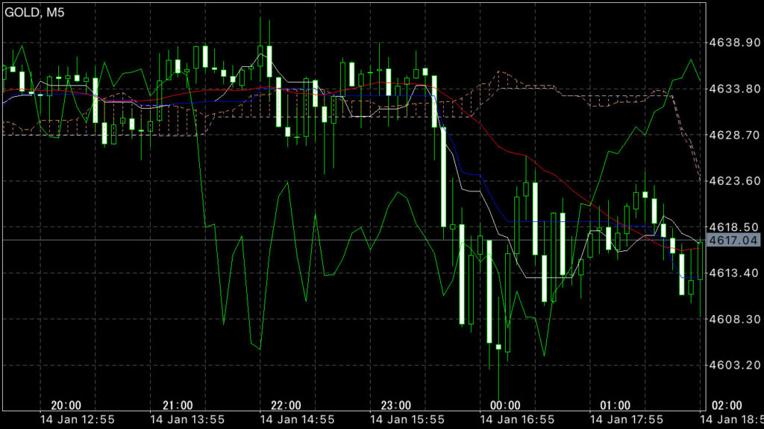Click the 4633.80 price axis label
Image resolution: width=764 pixels, height=429 pixels.
coord(733,89)
